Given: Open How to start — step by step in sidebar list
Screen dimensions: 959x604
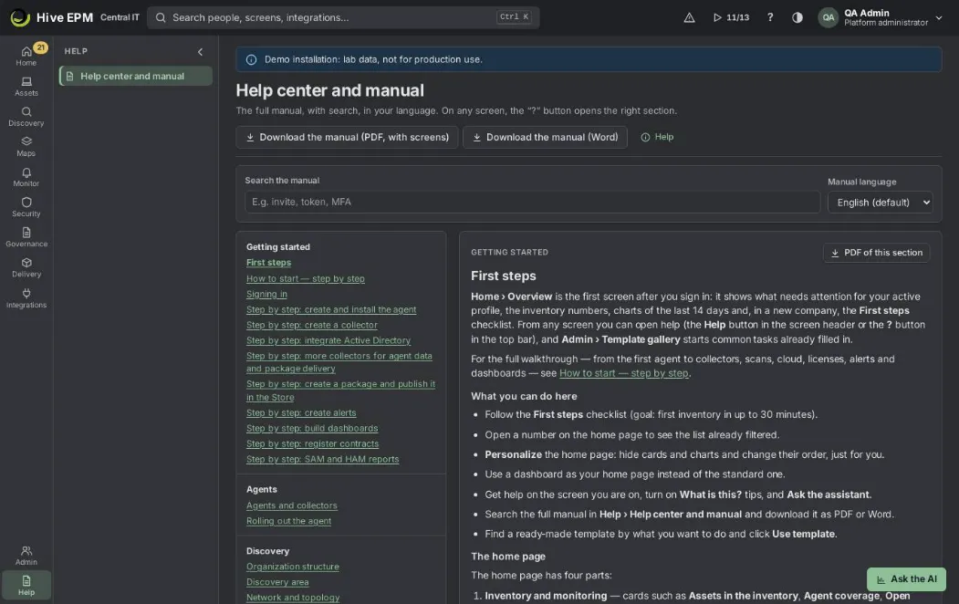Looking at the screenshot, I should coord(305,279).
